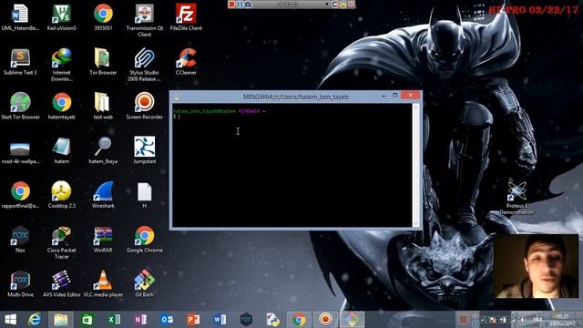The image size is (583, 328).
Task: Open File Explorer from taskbar
Action: tap(61, 320)
